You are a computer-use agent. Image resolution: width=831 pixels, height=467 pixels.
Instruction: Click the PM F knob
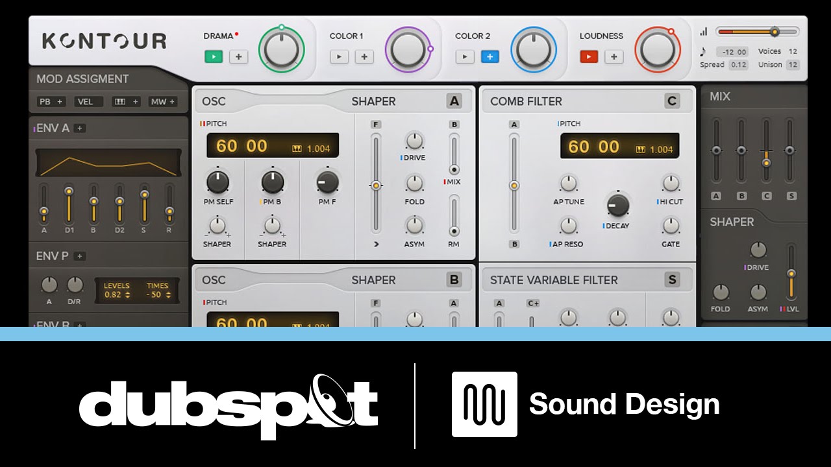(328, 182)
